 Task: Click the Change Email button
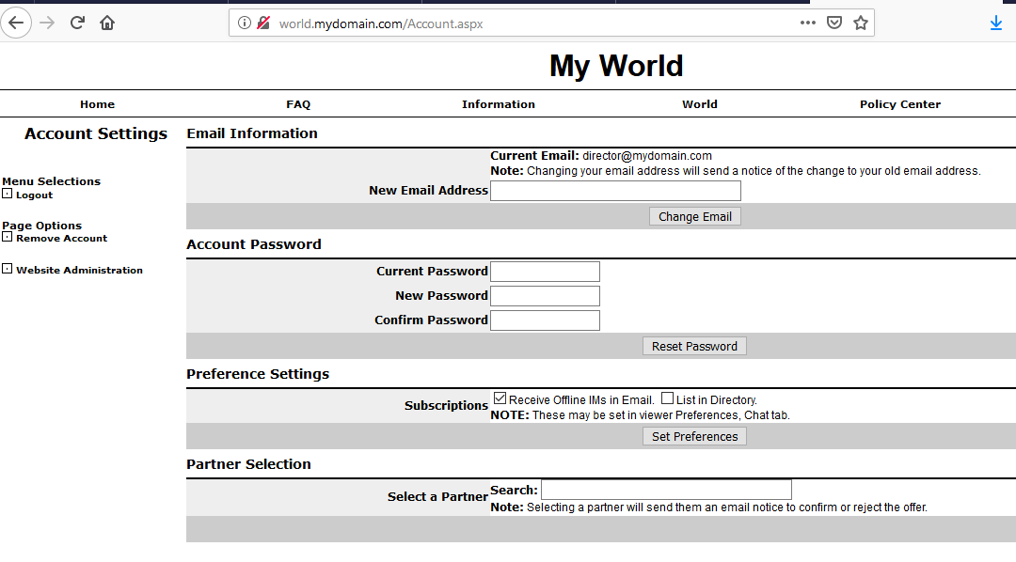(x=695, y=217)
